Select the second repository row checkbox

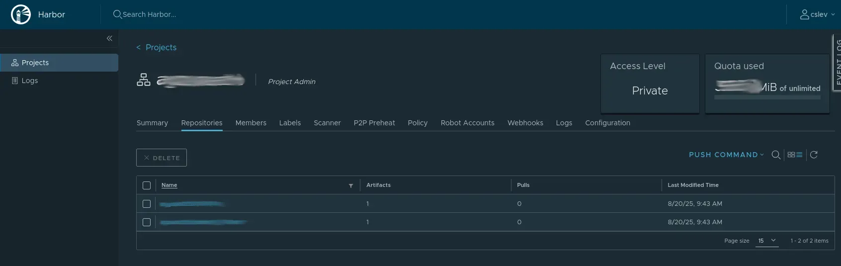(147, 222)
